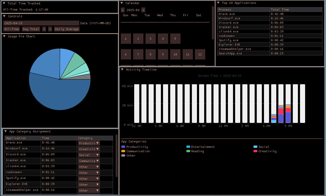Collapse the Usage Pie Chart panel
Image resolution: width=326 pixels, height=196 pixels.
pos(4,36)
